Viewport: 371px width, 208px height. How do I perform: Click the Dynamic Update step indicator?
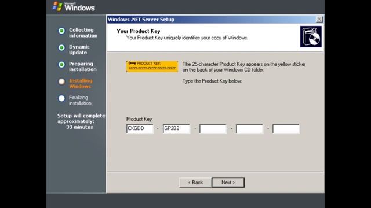tap(61, 48)
